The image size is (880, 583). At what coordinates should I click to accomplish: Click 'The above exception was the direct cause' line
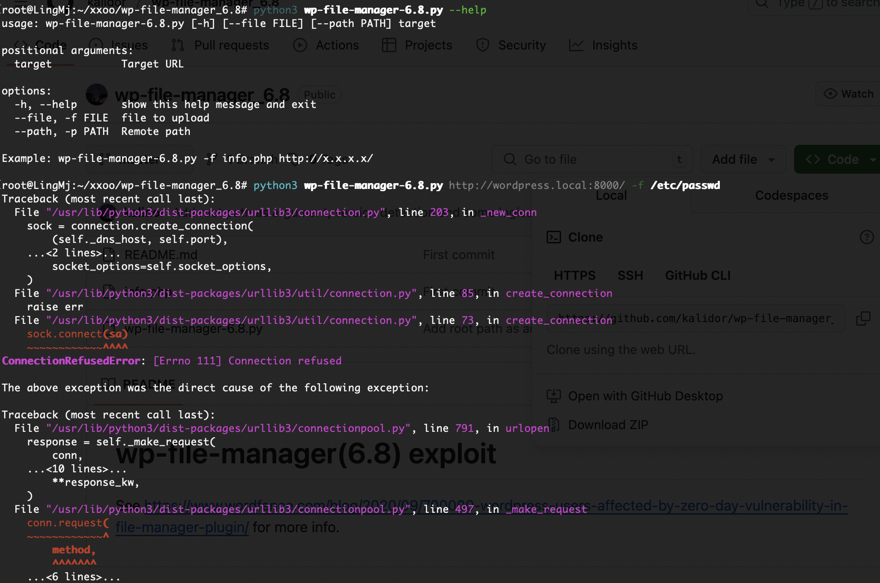point(216,388)
